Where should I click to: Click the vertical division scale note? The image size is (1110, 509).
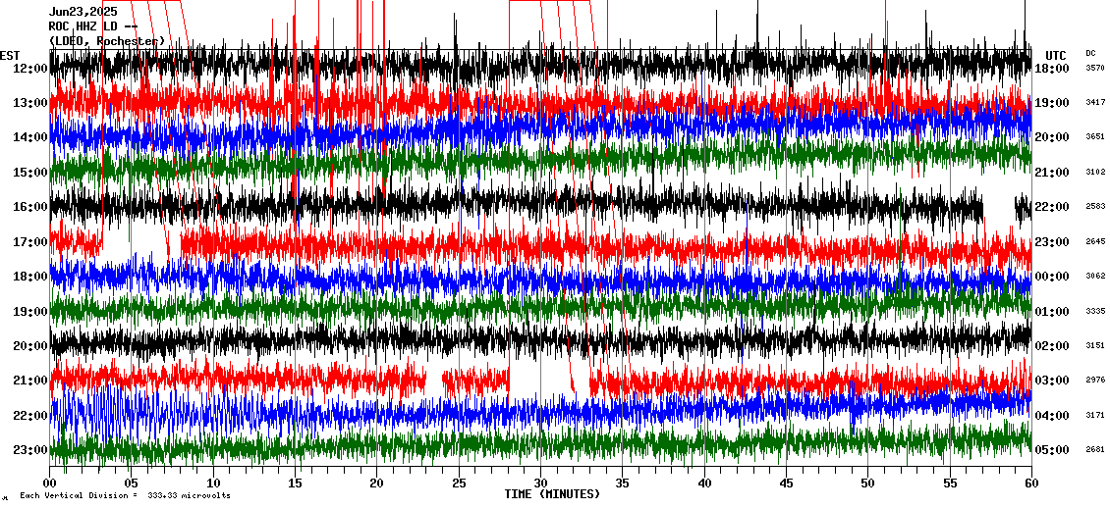pyautogui.click(x=125, y=496)
